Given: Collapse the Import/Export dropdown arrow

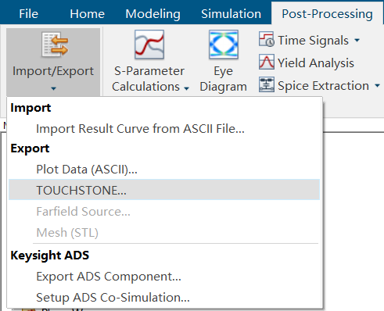Looking at the screenshot, I should [x=53, y=89].
